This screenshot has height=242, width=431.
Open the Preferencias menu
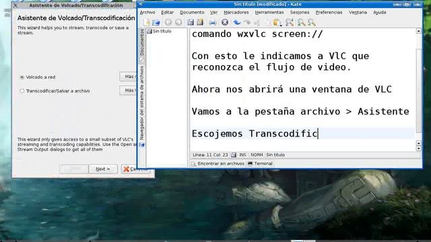point(329,12)
